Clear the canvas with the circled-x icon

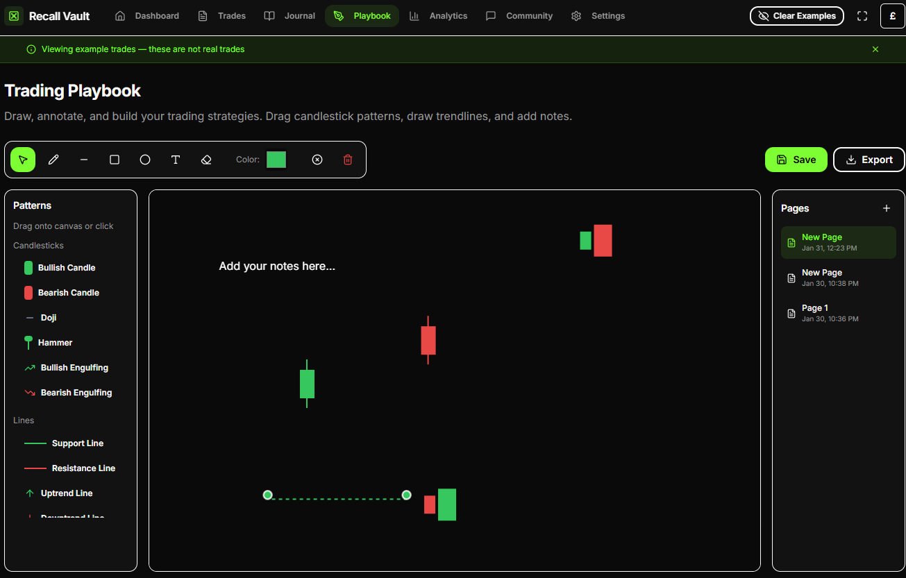317,159
